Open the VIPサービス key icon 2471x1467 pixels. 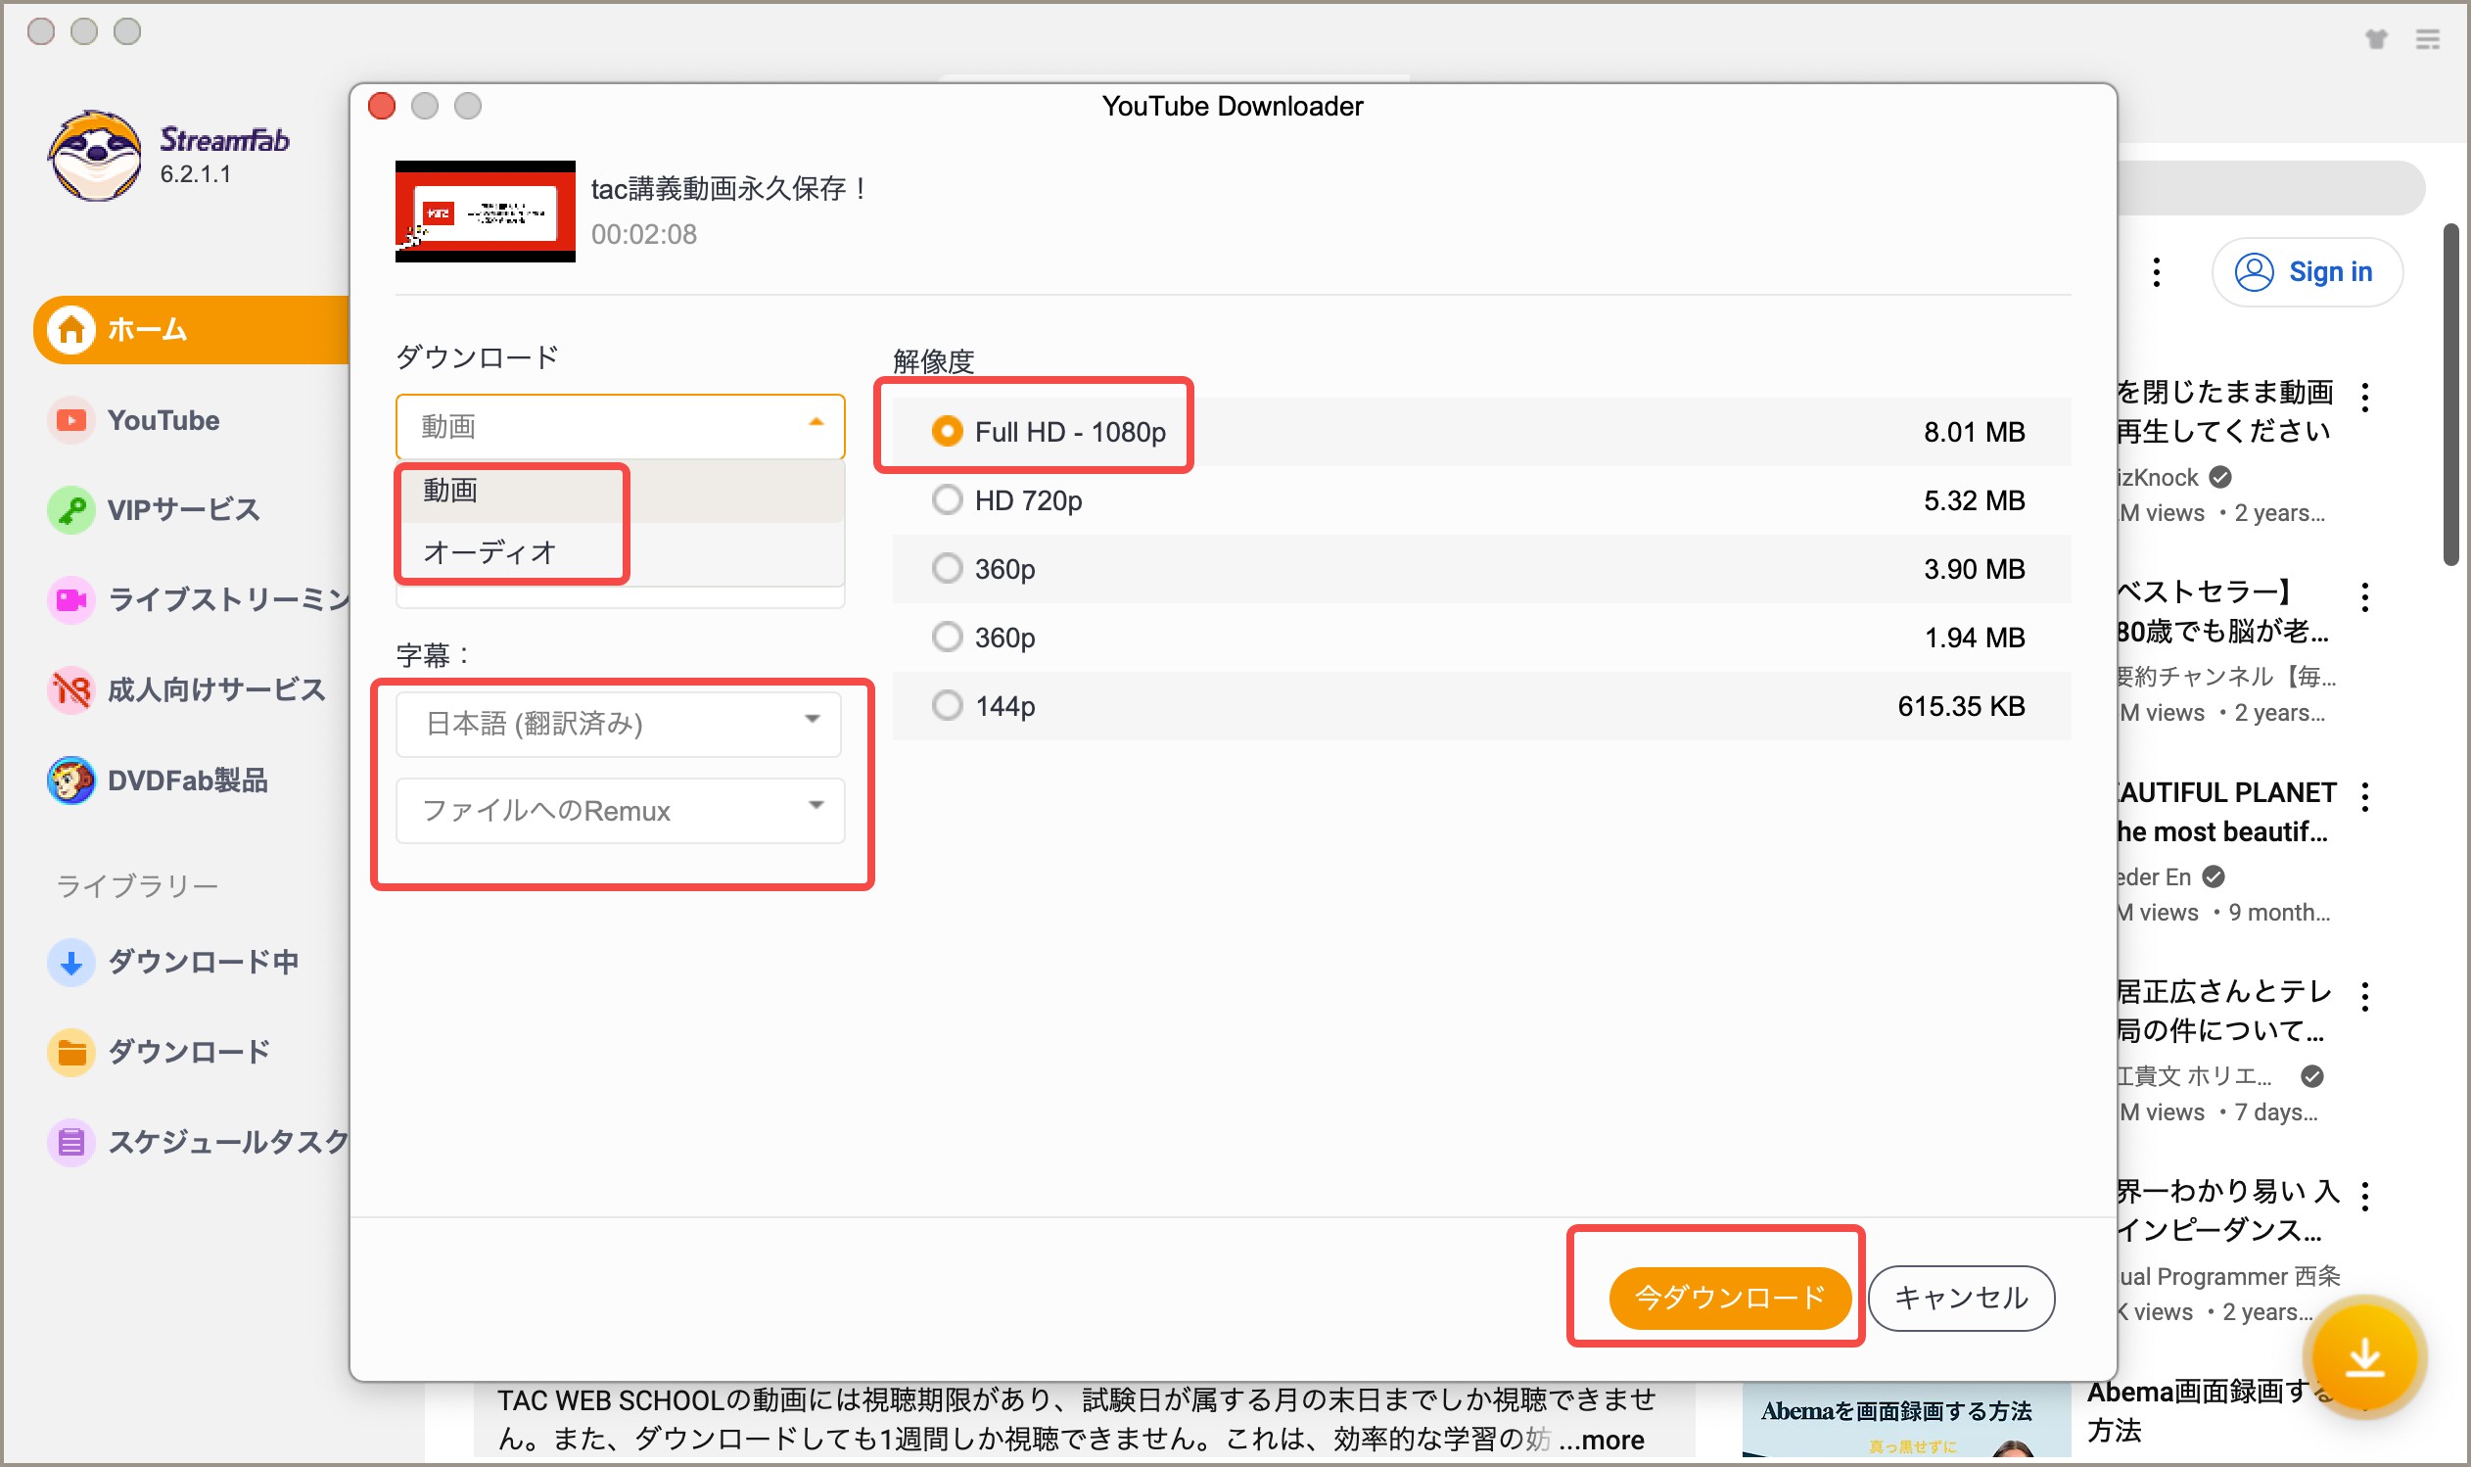pos(70,510)
